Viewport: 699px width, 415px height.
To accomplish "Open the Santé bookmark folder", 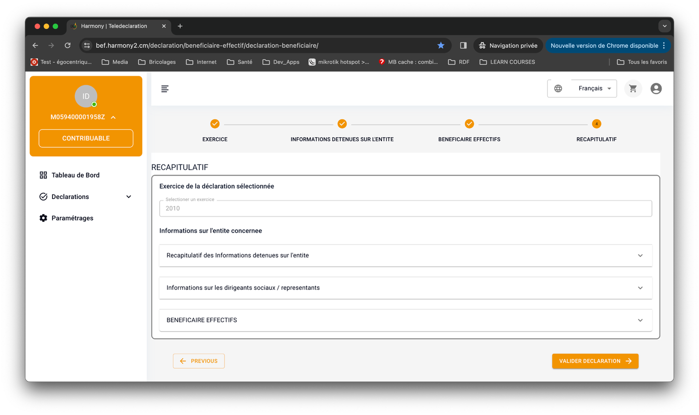I will pyautogui.click(x=240, y=62).
